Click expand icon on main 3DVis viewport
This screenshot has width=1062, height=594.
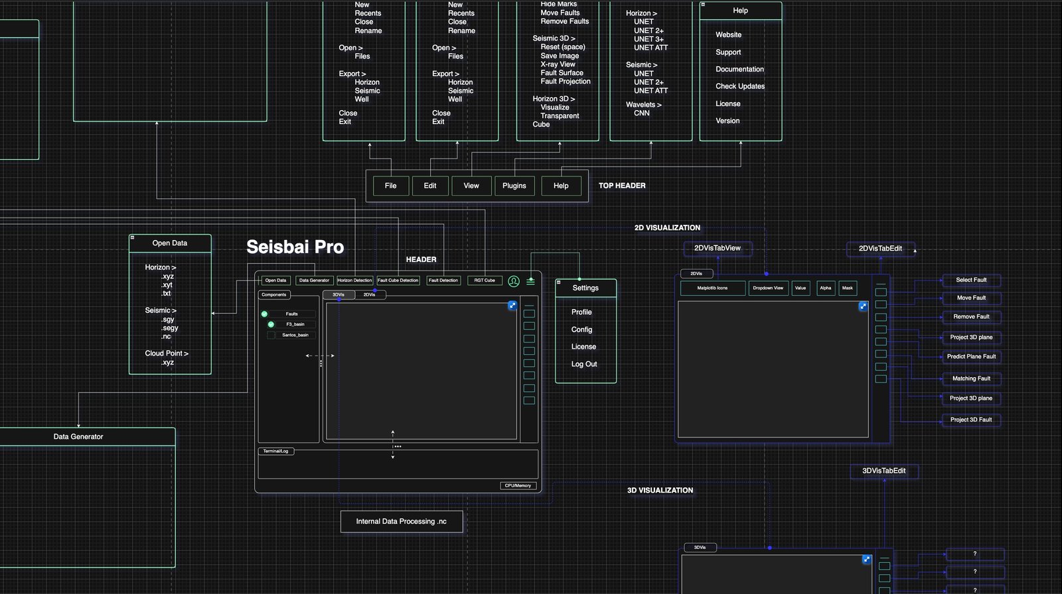coord(512,306)
